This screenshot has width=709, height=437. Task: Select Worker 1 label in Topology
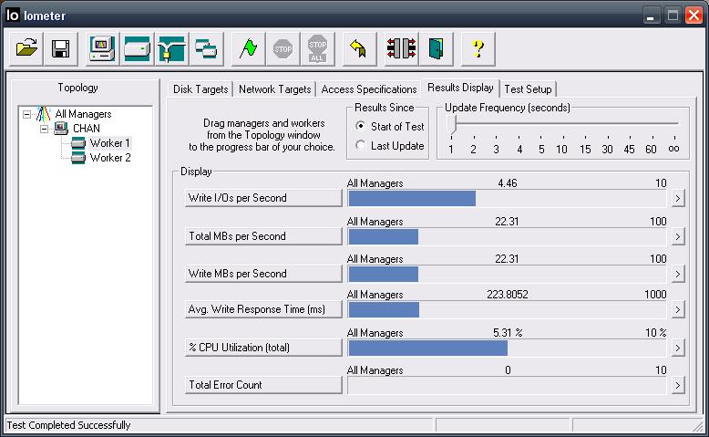pyautogui.click(x=110, y=143)
